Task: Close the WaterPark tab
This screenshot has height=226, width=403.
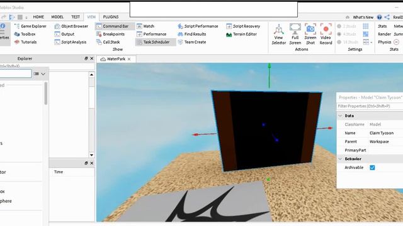Action: pyautogui.click(x=129, y=59)
